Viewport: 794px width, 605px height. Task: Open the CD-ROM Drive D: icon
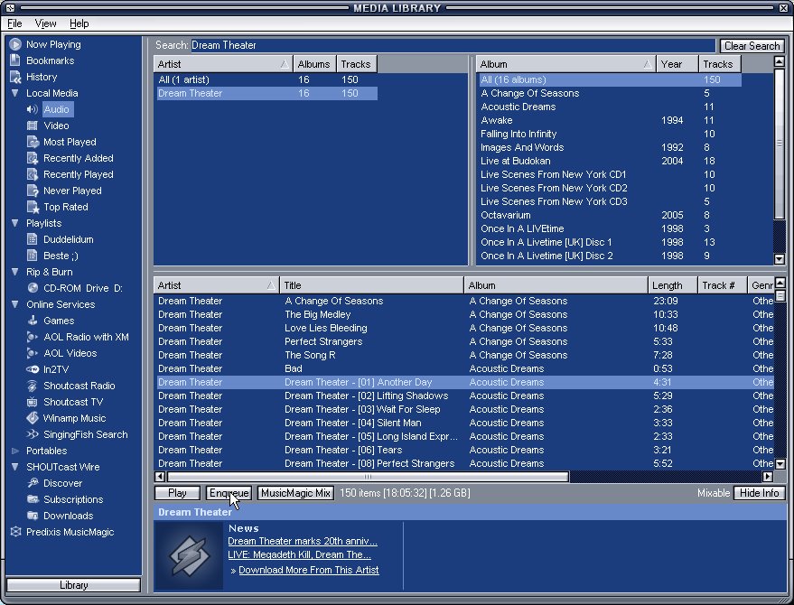pyautogui.click(x=33, y=288)
